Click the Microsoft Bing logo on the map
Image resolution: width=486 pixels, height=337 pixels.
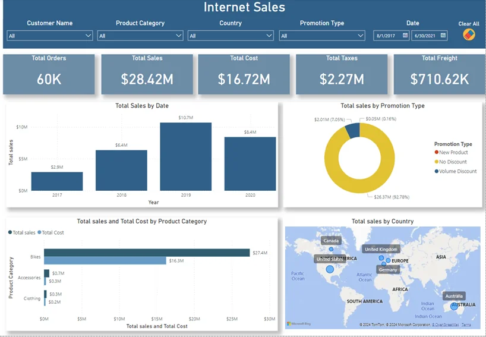pyautogui.click(x=298, y=324)
